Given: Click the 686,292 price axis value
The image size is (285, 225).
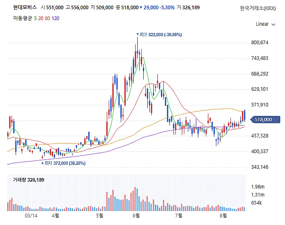Looking at the screenshot, I should 260,74.
